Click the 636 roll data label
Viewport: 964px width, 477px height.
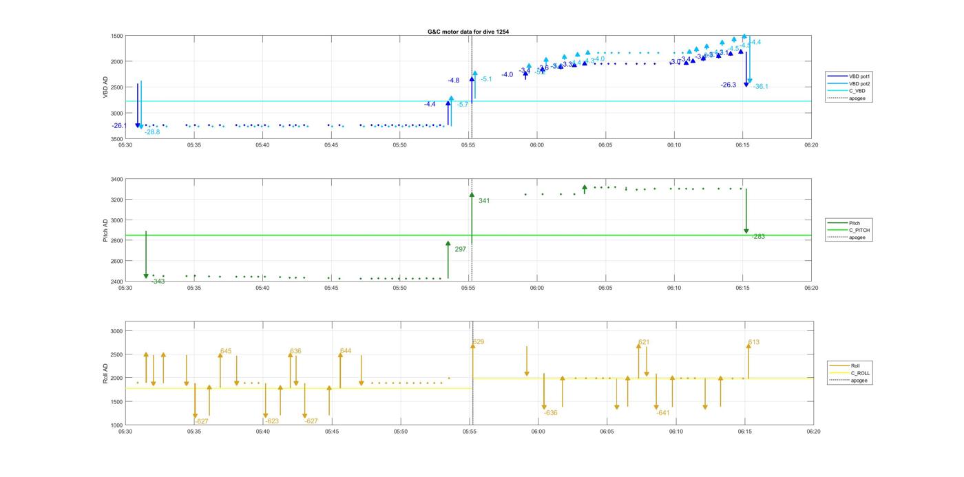tap(295, 352)
